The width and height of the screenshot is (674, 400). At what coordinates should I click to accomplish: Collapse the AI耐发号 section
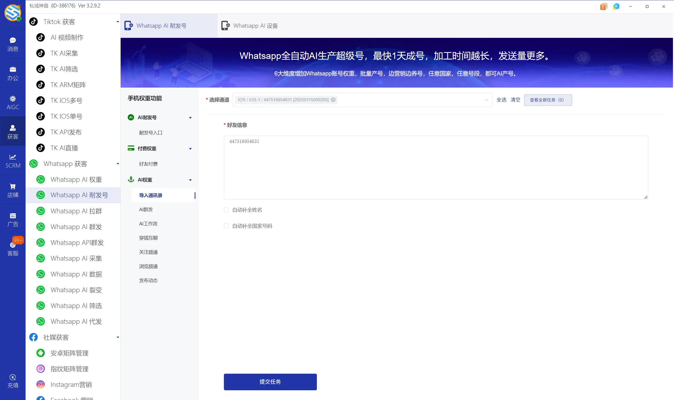tap(190, 118)
